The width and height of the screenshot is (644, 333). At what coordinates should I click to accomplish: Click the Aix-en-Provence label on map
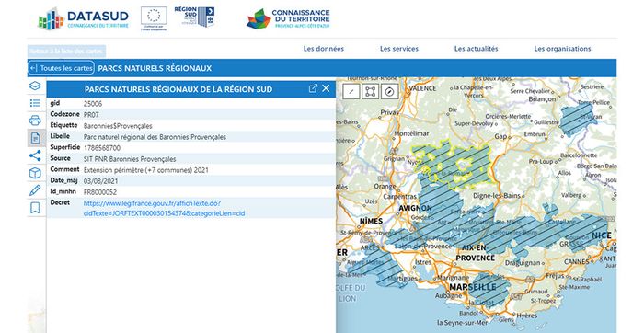click(x=476, y=253)
